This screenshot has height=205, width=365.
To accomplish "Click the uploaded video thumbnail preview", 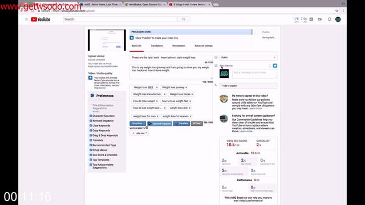I will (x=107, y=40).
